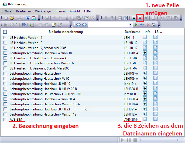Check the box for LB Hochbau Version 11
185x143 pixels.
[x=5, y=38]
